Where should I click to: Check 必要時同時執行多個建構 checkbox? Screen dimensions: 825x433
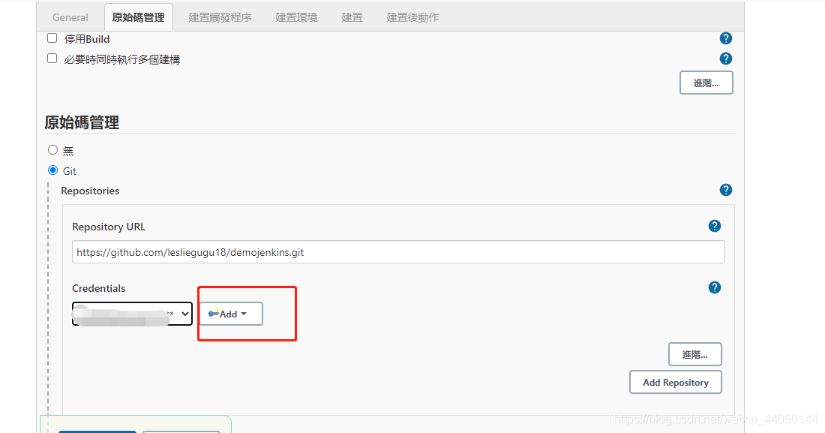(52, 59)
